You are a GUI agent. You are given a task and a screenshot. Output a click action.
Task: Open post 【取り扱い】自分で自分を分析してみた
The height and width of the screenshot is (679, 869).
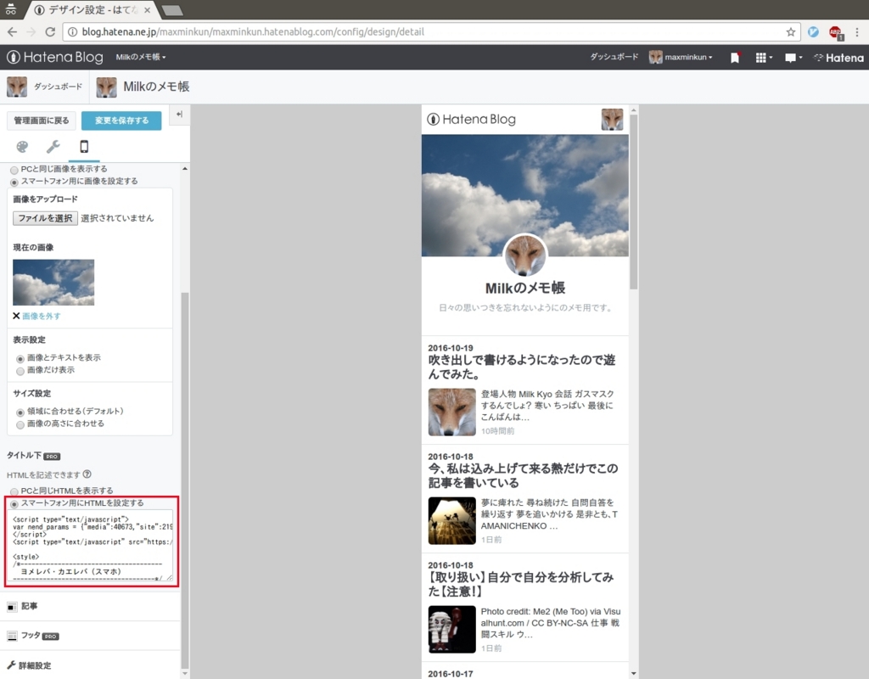[x=521, y=584]
